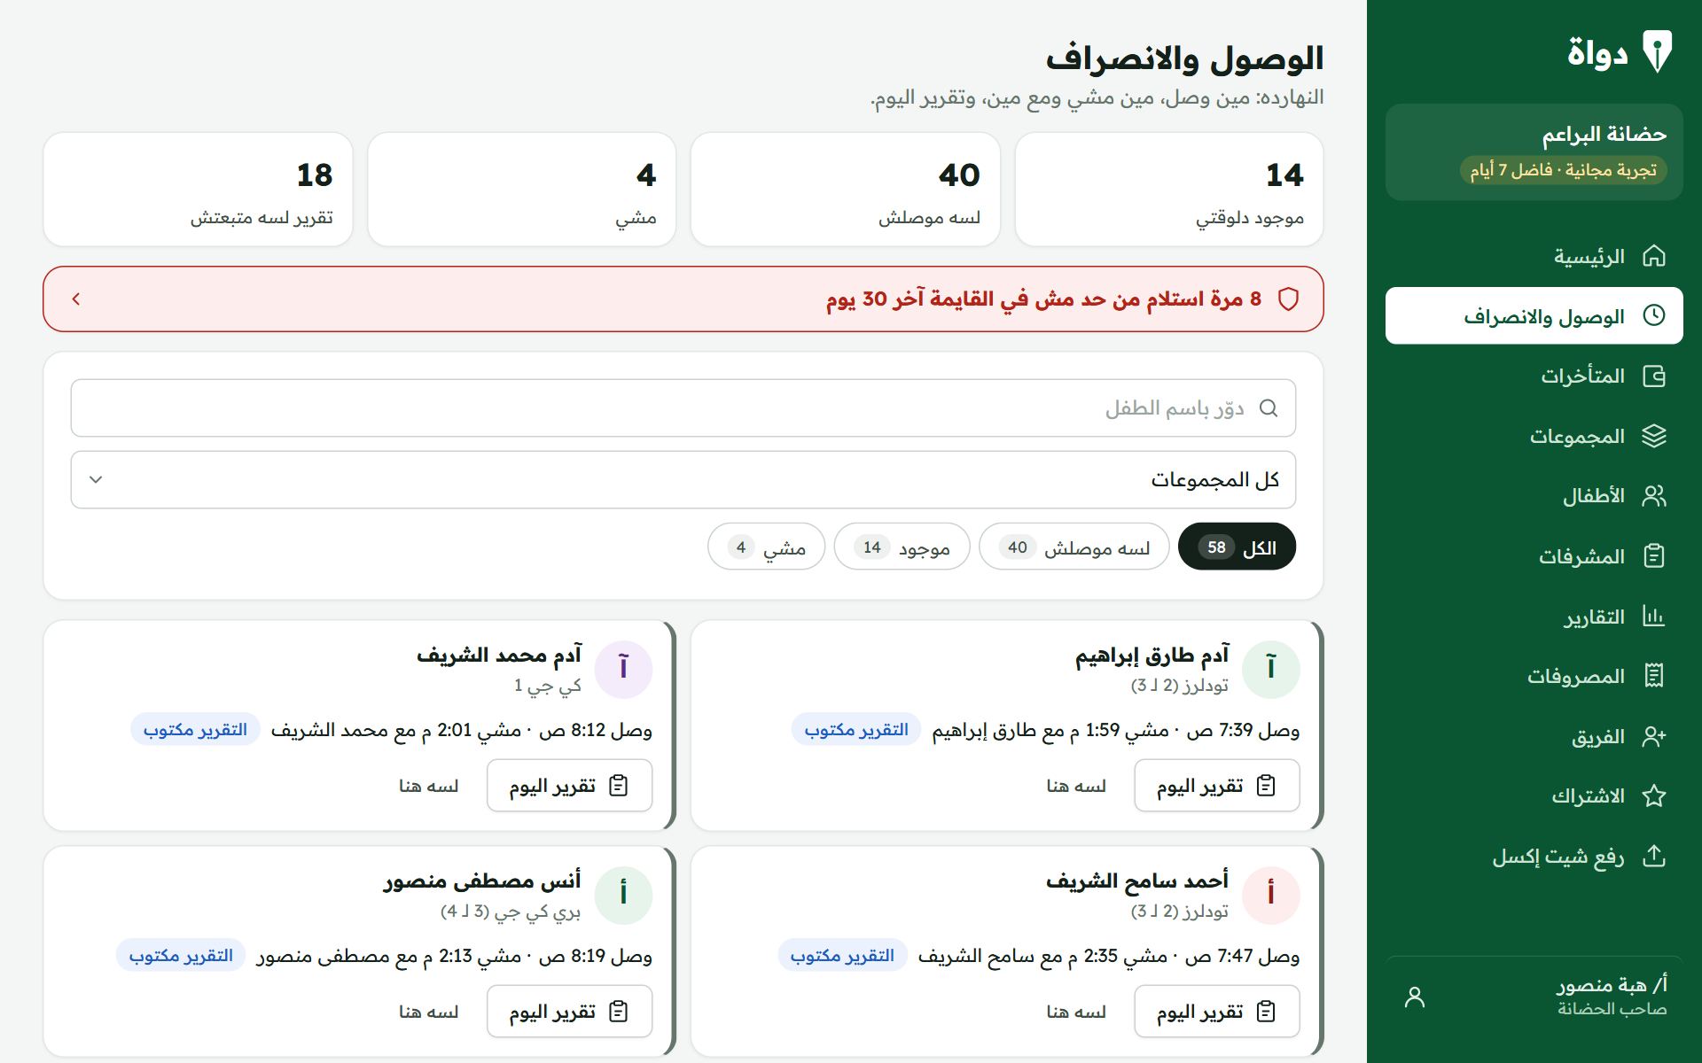1702x1063 pixels.
Task: Go to الأطفال menu item
Action: pos(1534,495)
